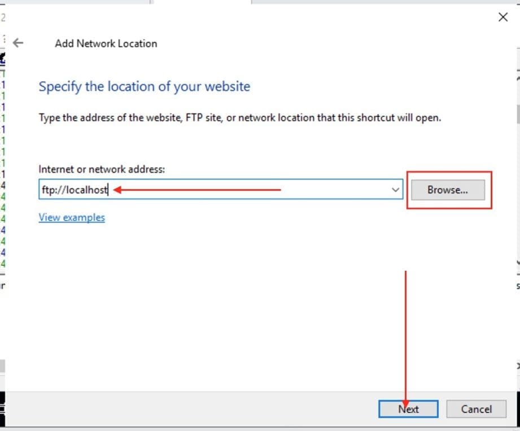This screenshot has width=520, height=431.
Task: Click the background window's vertical scrollbar thumb
Action: 517,113
